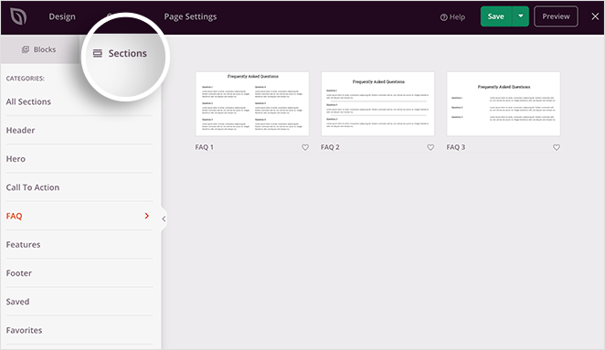This screenshot has width=605, height=350.
Task: Click the red FAQ chevron arrow
Action: [x=146, y=216]
